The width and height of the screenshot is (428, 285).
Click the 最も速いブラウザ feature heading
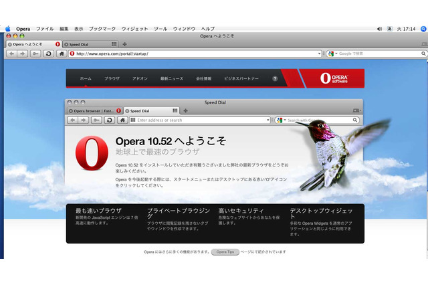pyautogui.click(x=98, y=211)
